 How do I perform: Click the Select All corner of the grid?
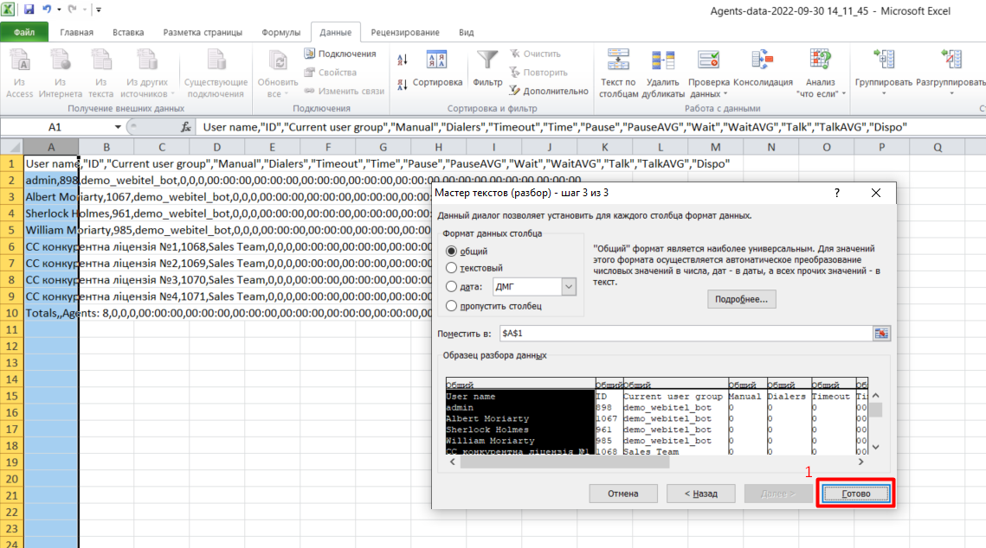tap(11, 147)
